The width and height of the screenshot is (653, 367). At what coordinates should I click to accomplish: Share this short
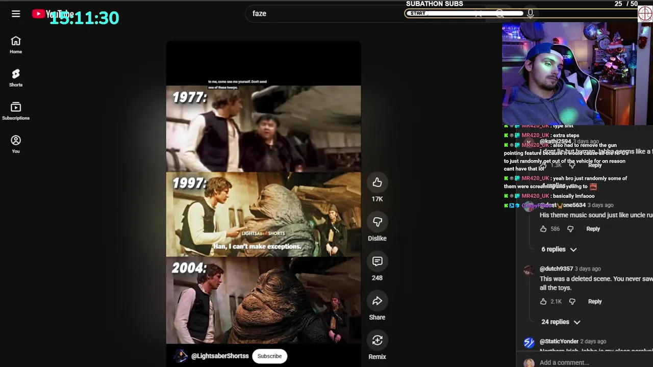[x=377, y=301]
